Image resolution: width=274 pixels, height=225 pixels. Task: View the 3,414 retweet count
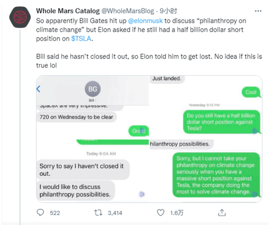click(x=115, y=213)
